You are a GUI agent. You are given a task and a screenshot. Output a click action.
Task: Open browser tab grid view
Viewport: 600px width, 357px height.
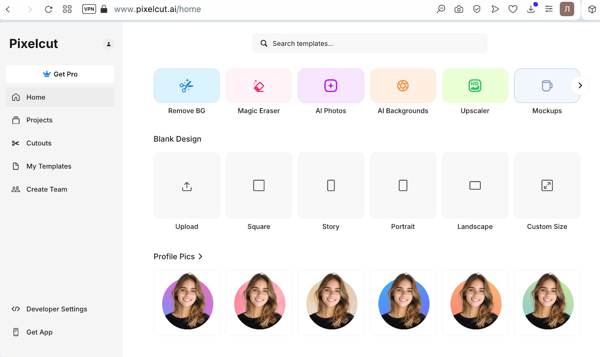67,9
